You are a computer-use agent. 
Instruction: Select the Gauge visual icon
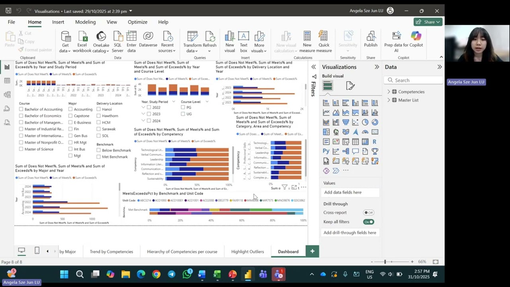365,132
